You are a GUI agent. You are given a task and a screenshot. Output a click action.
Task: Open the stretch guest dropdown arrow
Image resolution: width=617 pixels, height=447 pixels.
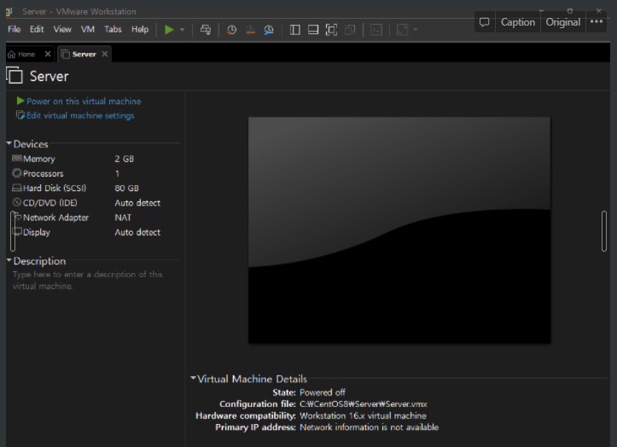pos(416,30)
